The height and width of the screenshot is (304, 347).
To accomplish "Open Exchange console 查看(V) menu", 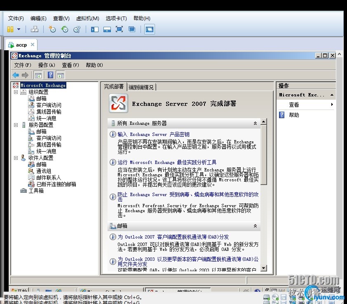I will (x=70, y=65).
